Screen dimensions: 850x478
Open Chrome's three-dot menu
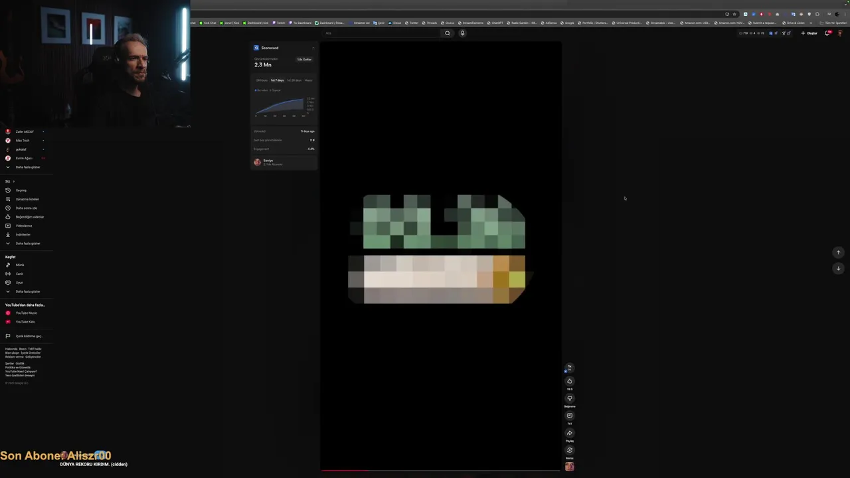tap(845, 14)
